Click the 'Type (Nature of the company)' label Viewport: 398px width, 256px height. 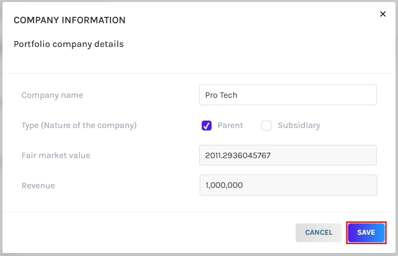pos(79,126)
